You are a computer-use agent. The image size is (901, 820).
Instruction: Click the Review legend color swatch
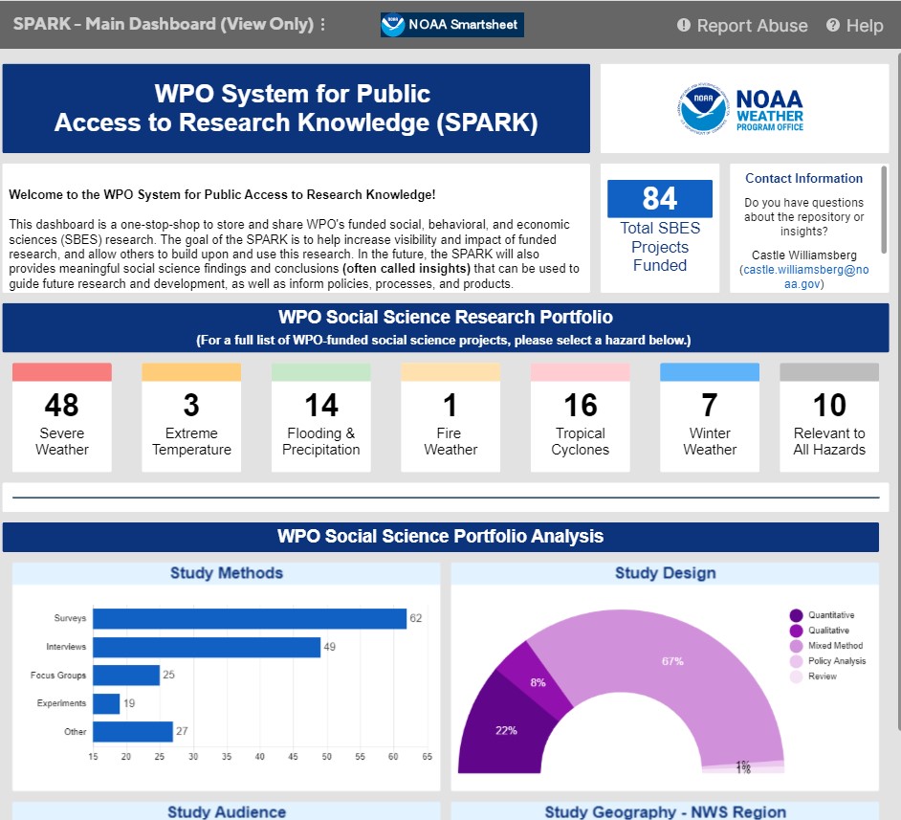point(796,676)
